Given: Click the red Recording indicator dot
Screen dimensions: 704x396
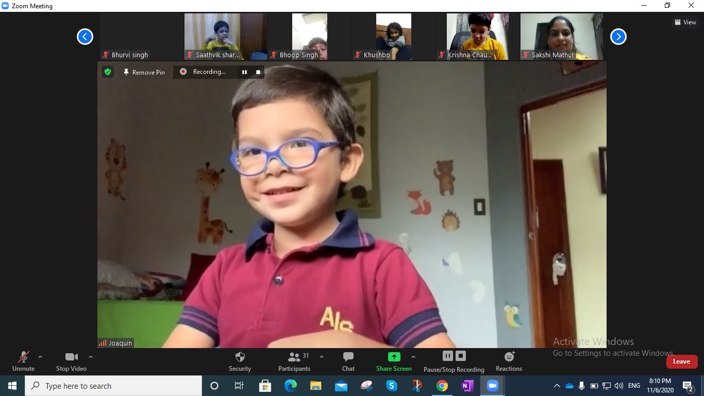Looking at the screenshot, I should [x=183, y=72].
